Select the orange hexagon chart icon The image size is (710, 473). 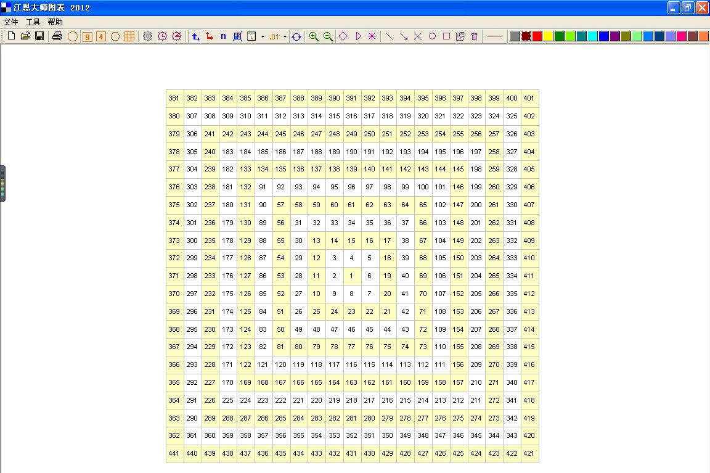pyautogui.click(x=115, y=36)
